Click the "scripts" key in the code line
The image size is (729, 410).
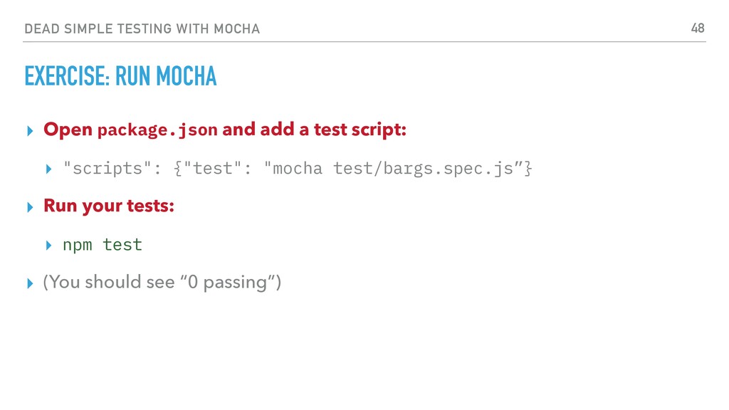pyautogui.click(x=107, y=168)
